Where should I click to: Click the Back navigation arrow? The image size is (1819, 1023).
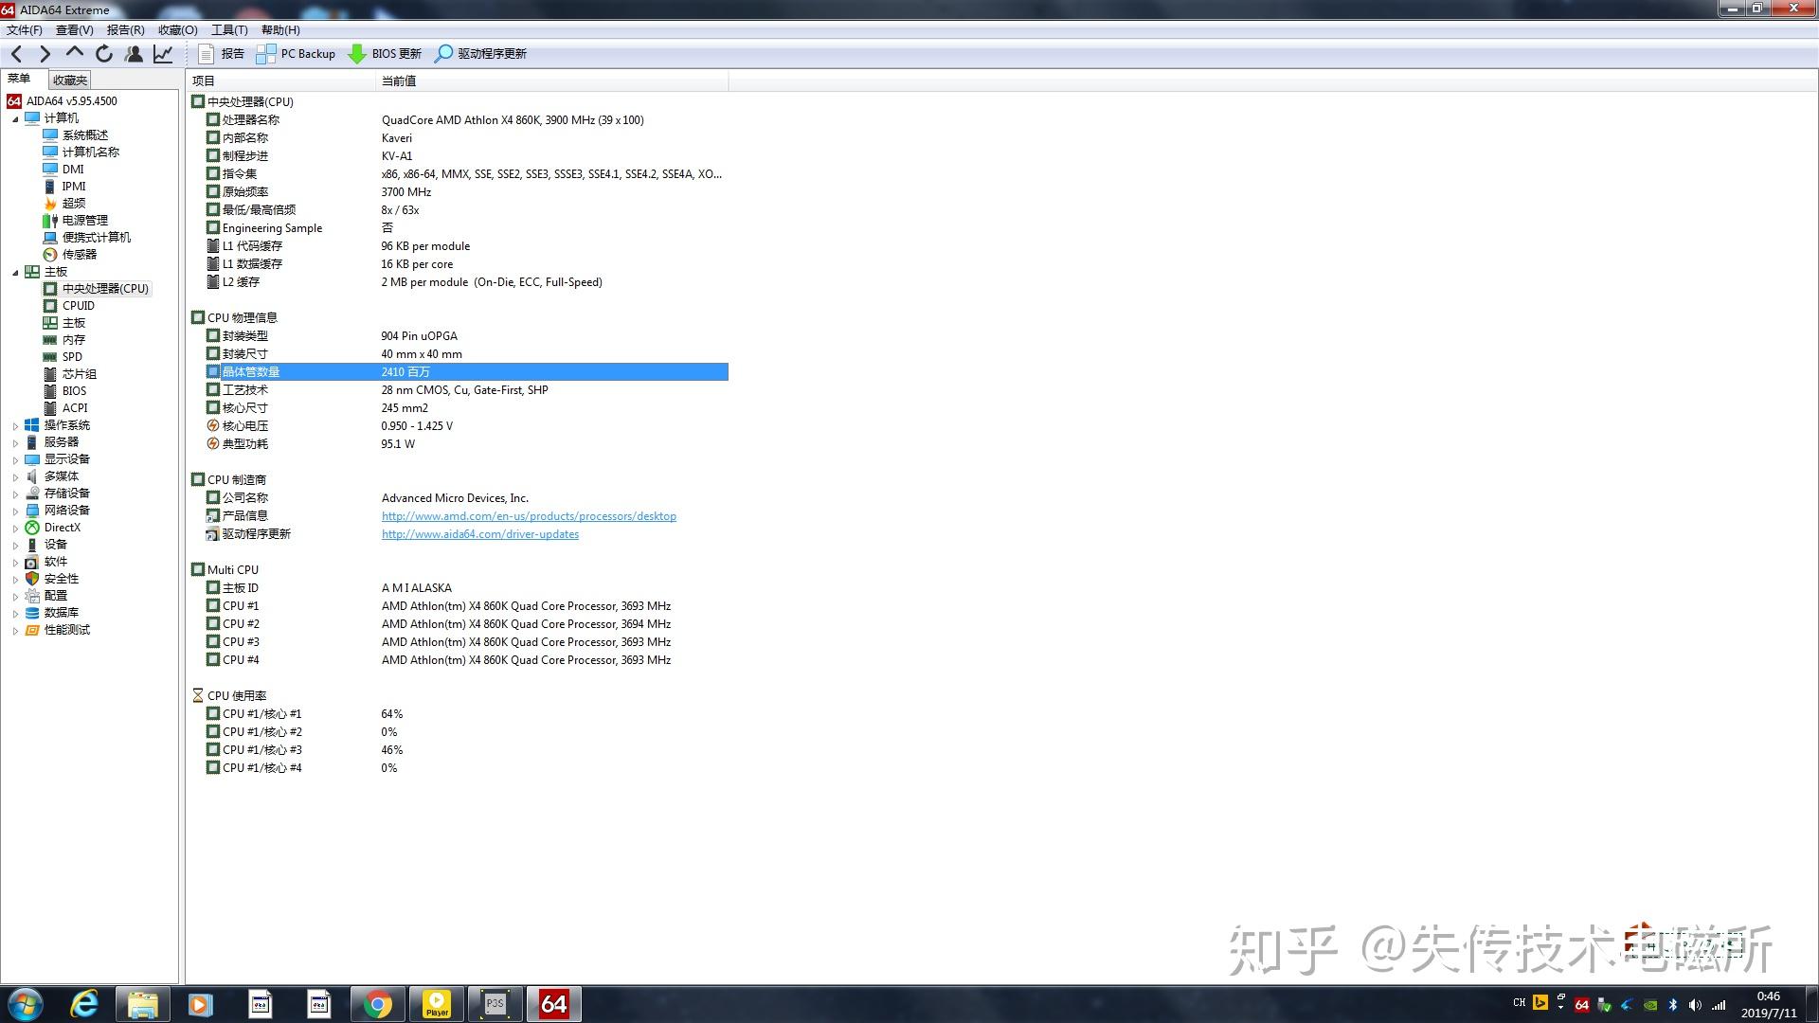click(16, 54)
